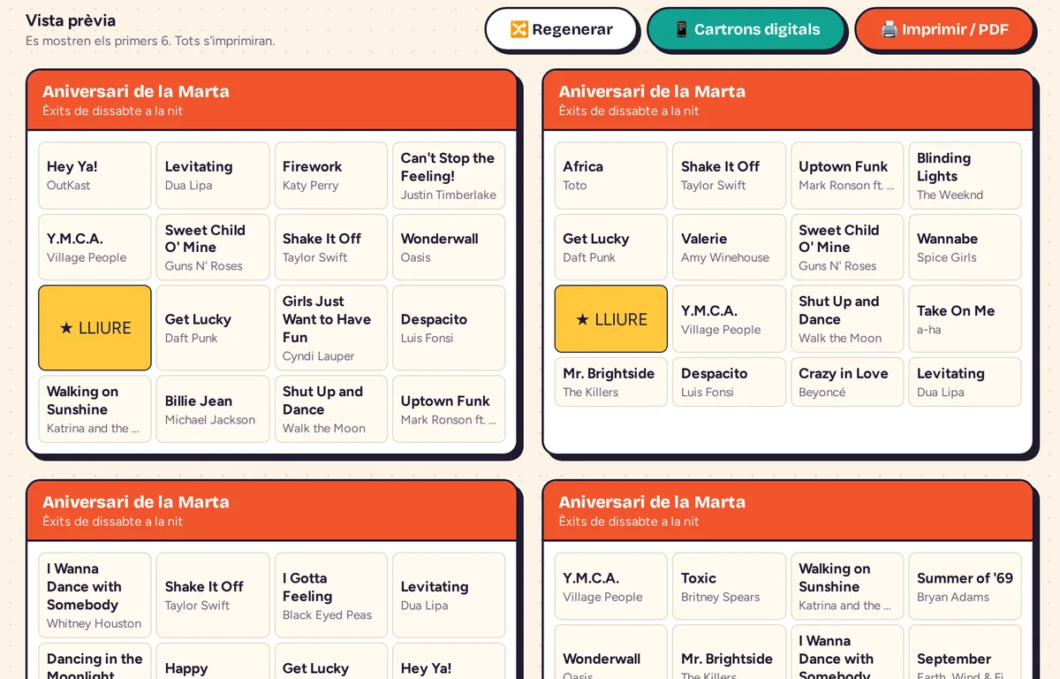1060x679 pixels.
Task: Select the Summer of '69 Bryan Adams cell
Action: (x=965, y=587)
